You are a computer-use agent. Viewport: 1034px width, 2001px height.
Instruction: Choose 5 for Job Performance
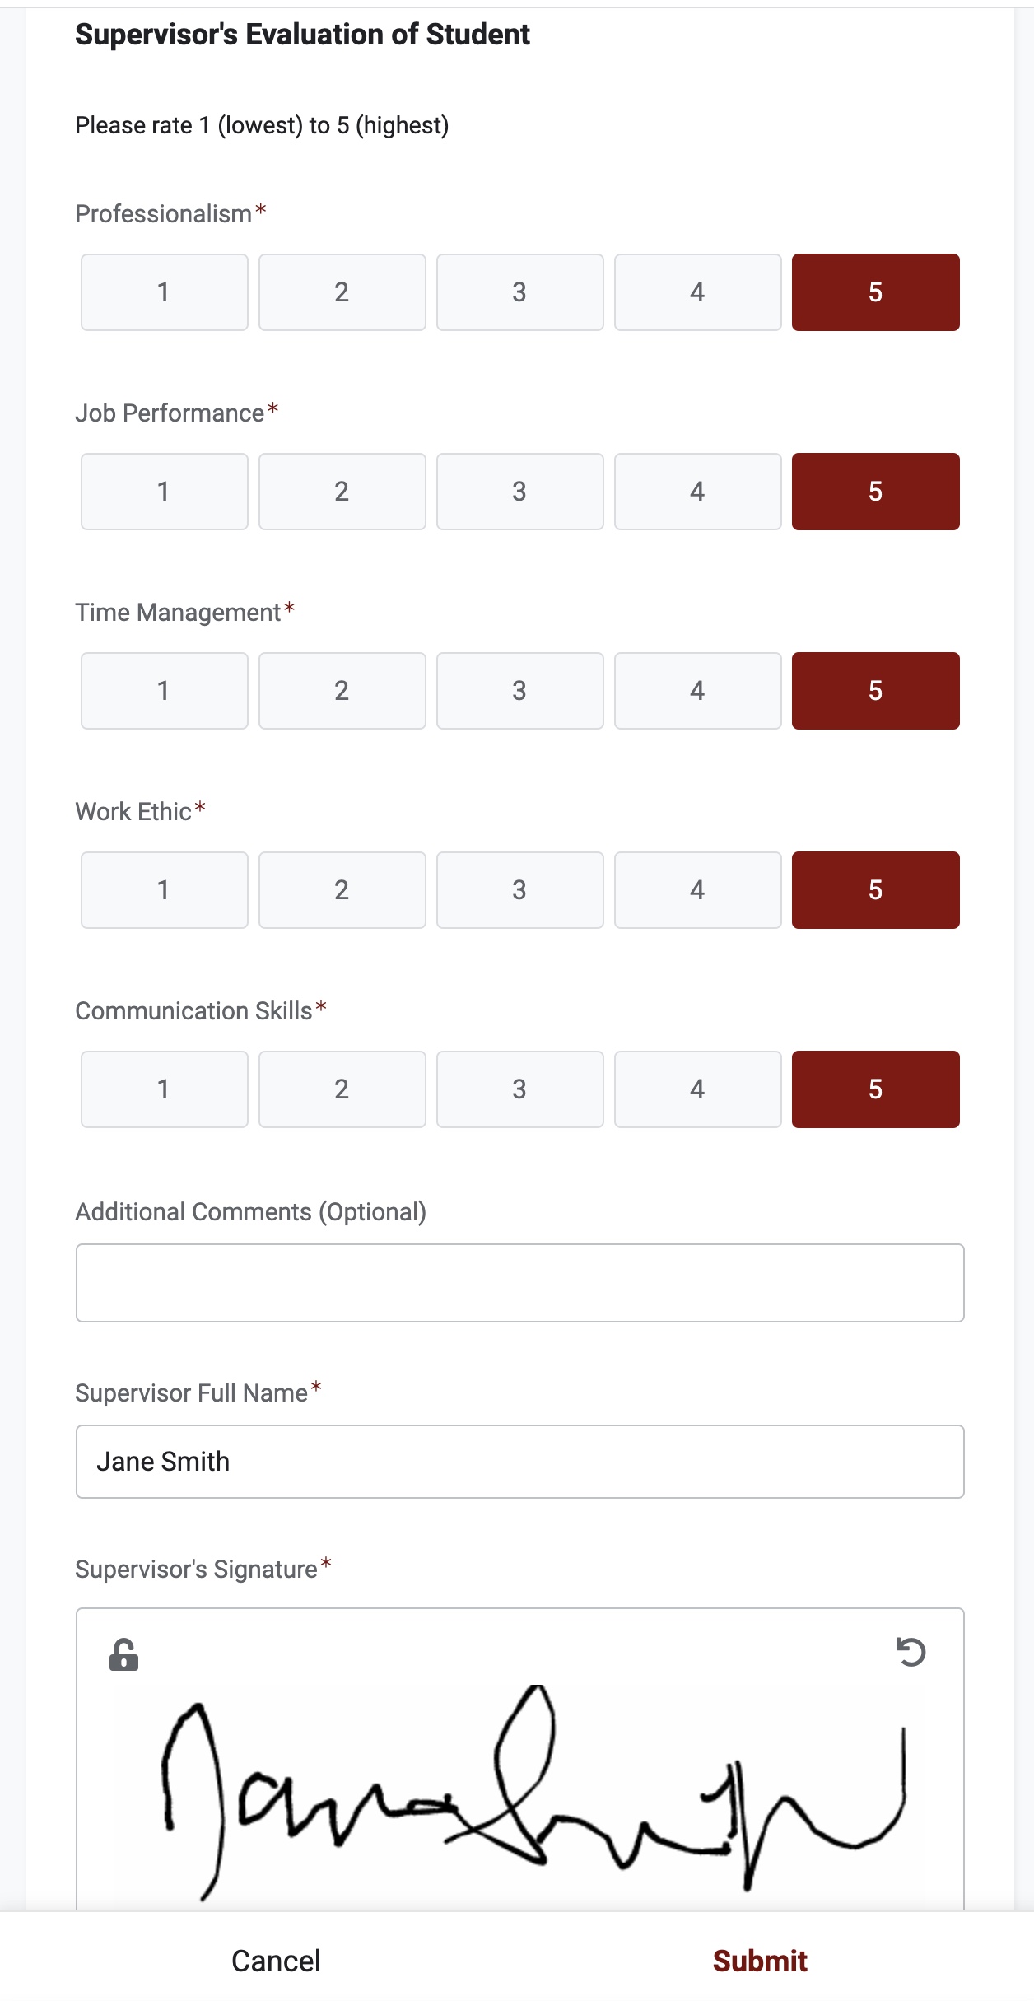(875, 492)
